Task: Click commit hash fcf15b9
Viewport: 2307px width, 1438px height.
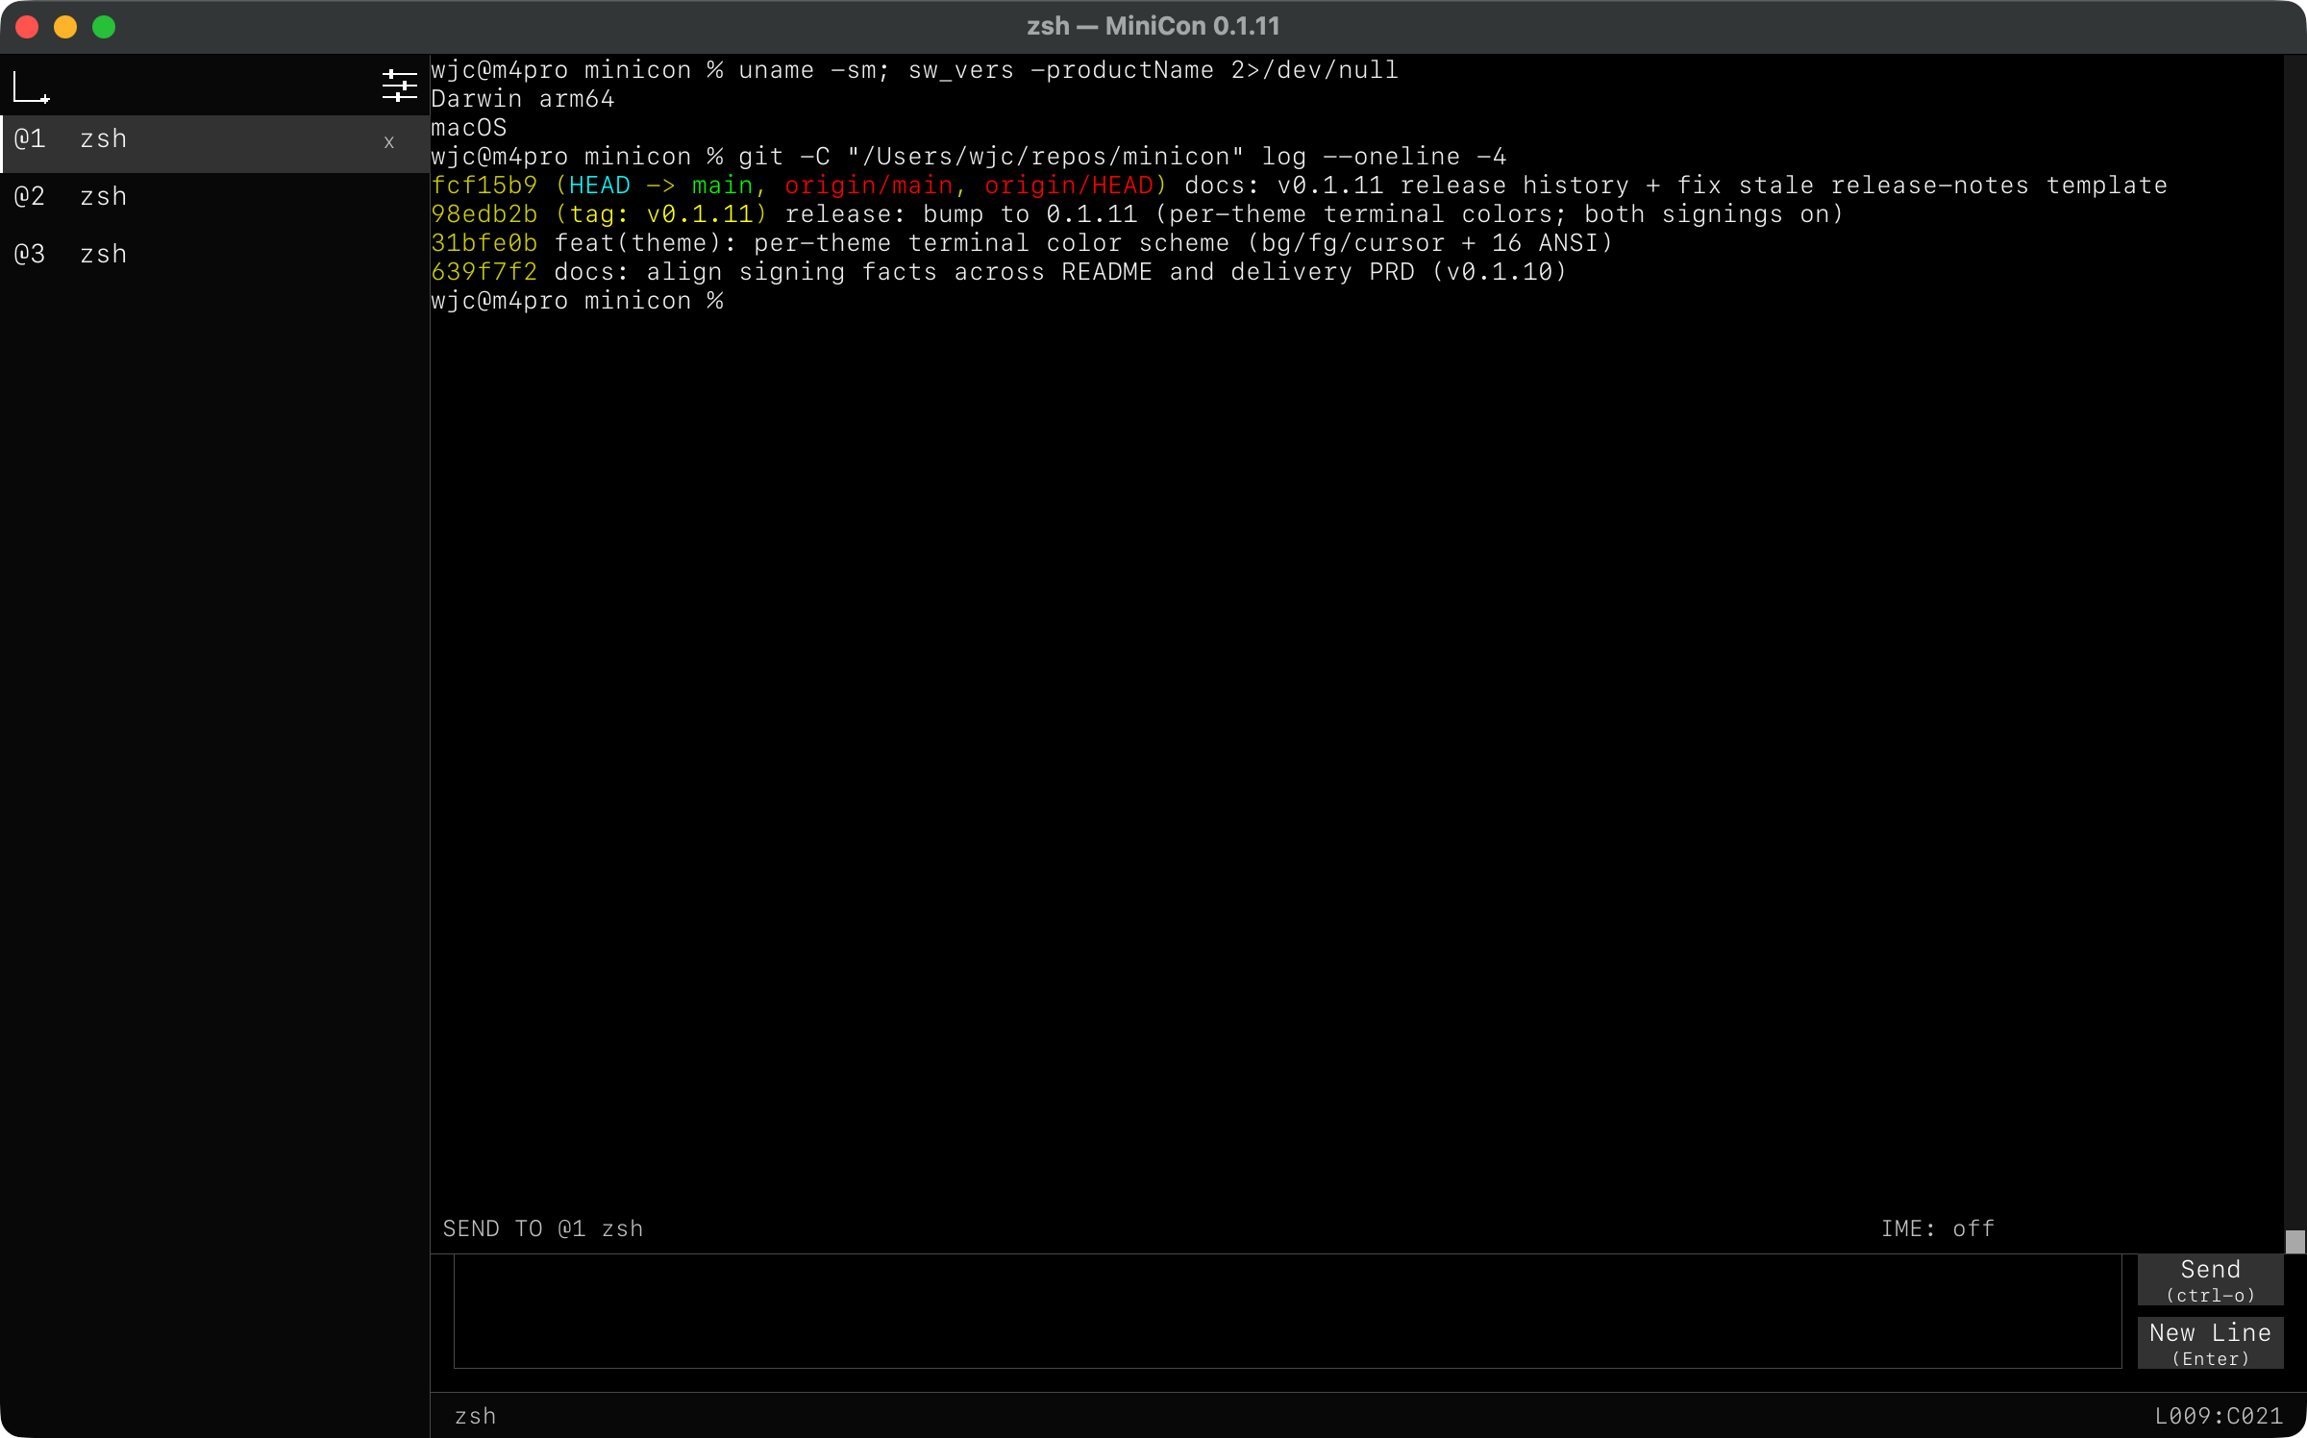Action: (484, 186)
